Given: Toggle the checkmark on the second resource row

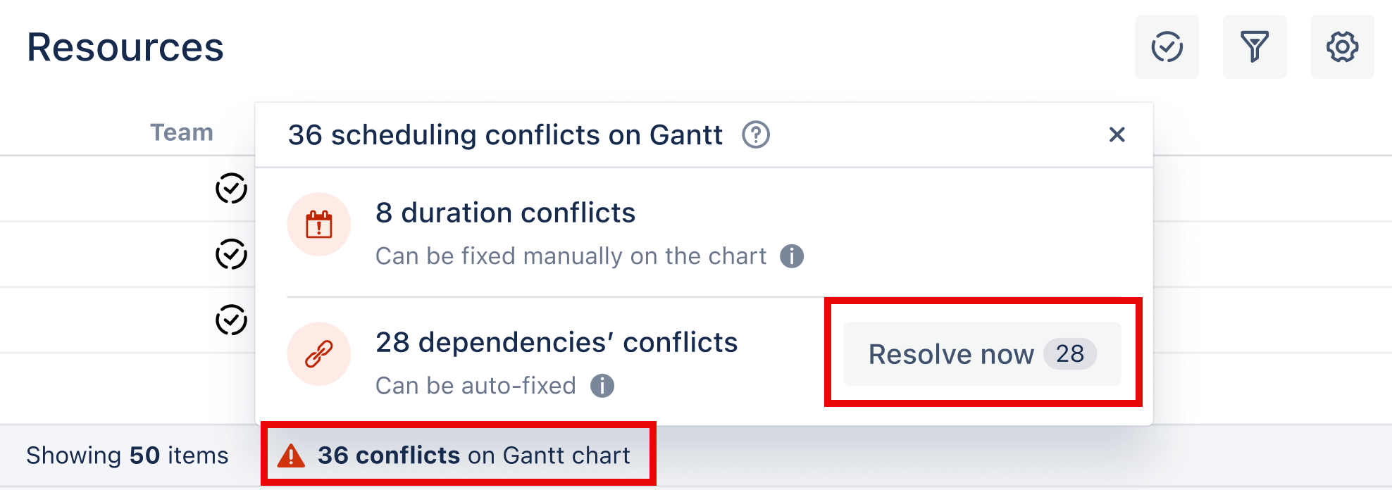Looking at the screenshot, I should click(x=228, y=254).
